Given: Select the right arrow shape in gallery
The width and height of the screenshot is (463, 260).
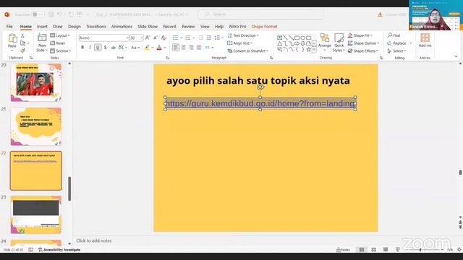Looking at the screenshot, I should click(297, 43).
